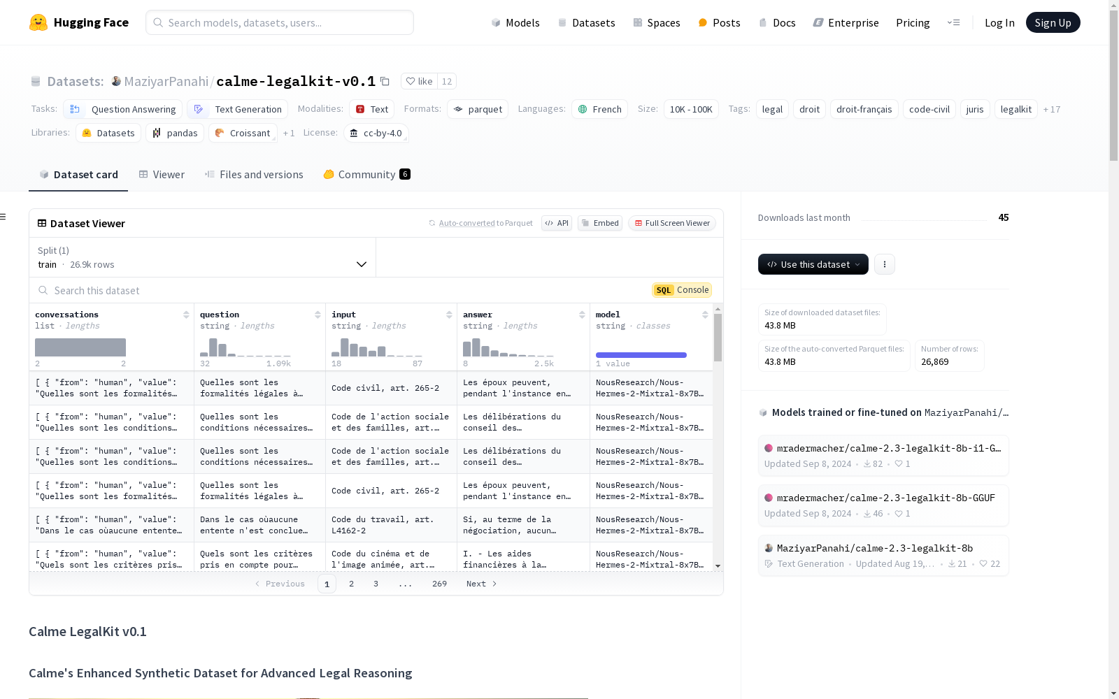Expand the +17 more tags
1119x699 pixels.
(1052, 109)
